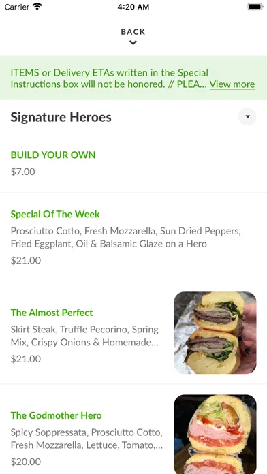Open The Almost Perfect sandwich photo
Image resolution: width=267 pixels, height=474 pixels.
pyautogui.click(x=215, y=332)
